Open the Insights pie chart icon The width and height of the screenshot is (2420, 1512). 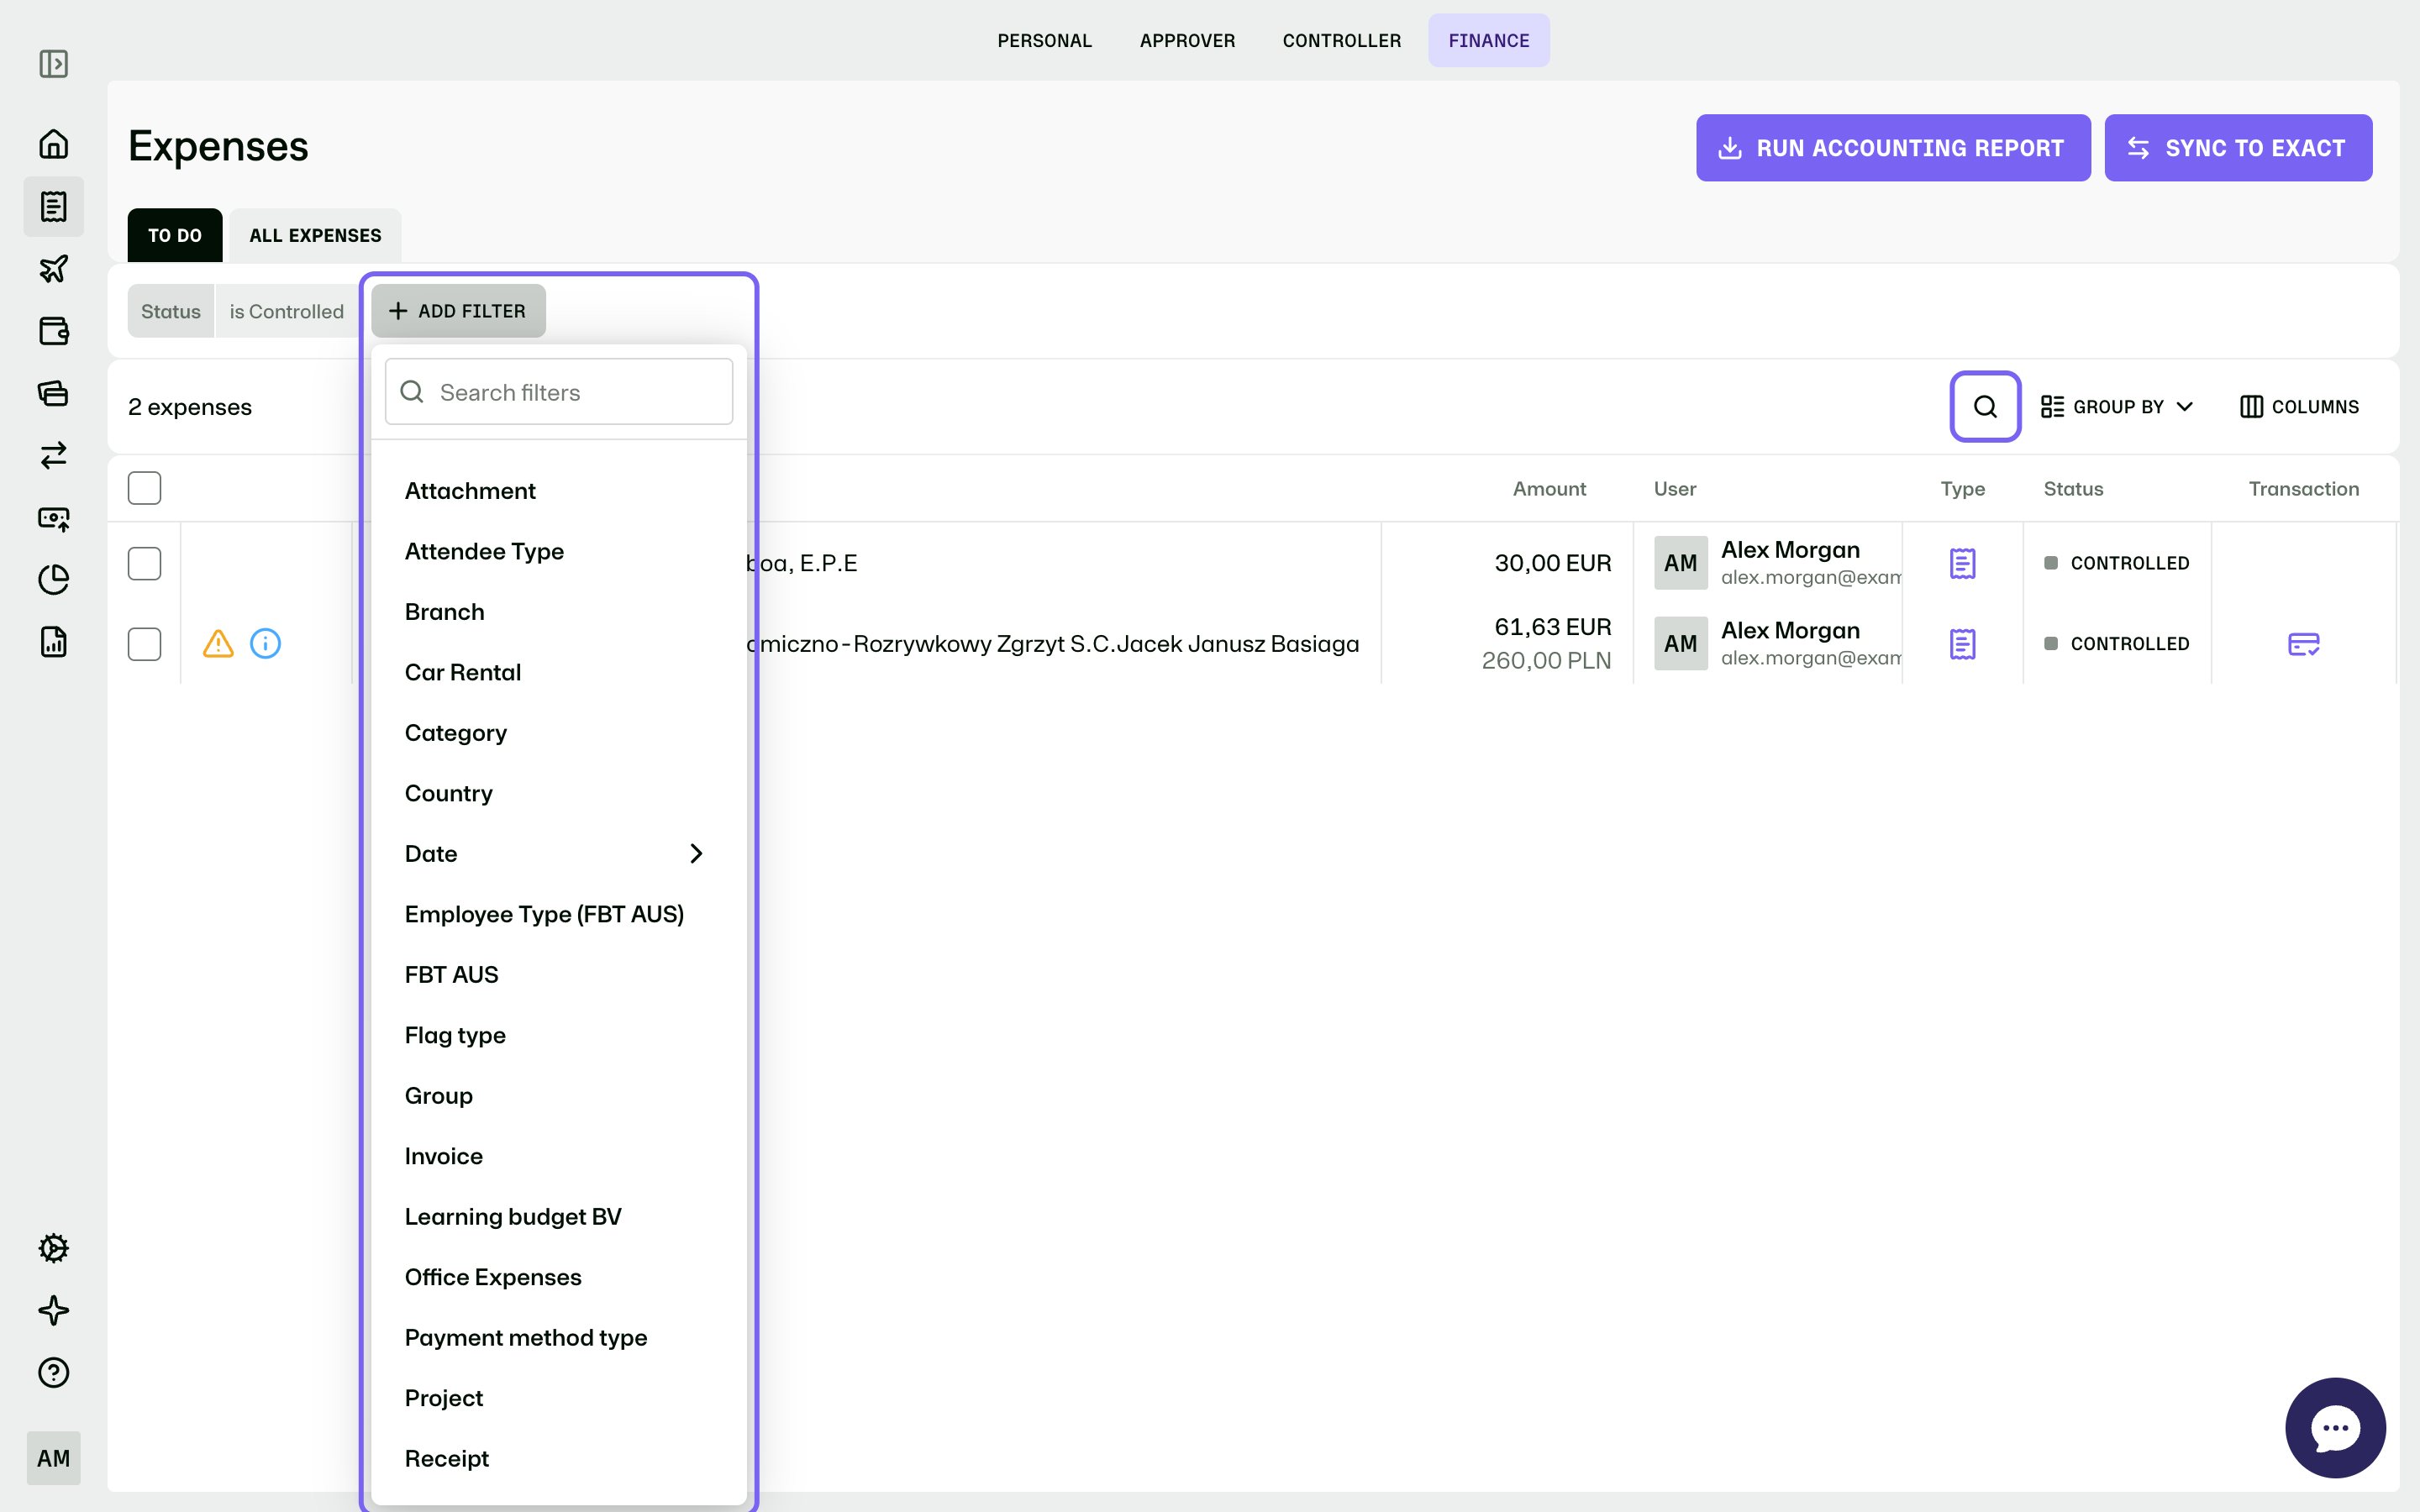point(54,580)
